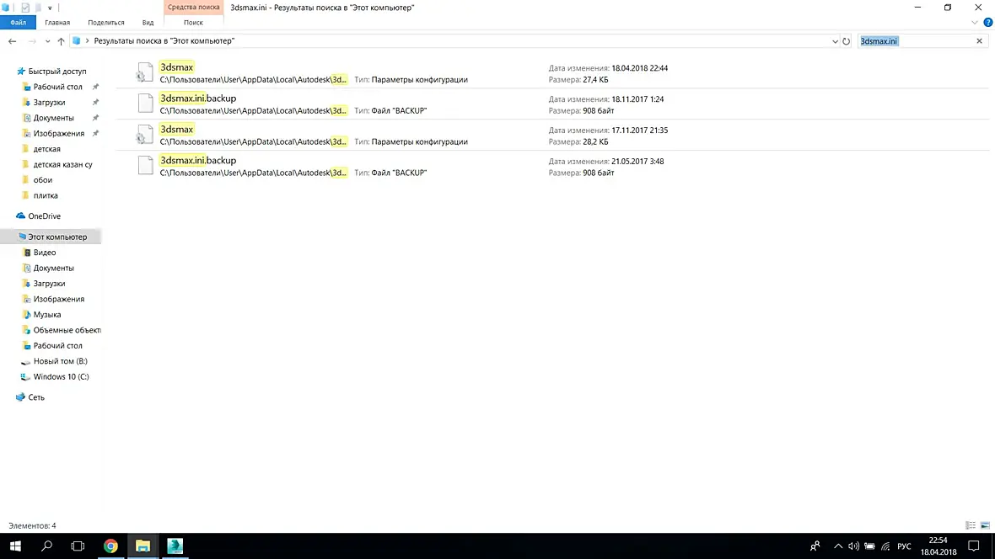The height and width of the screenshot is (559, 995).
Task: Open volume control in system tray
Action: click(x=853, y=546)
